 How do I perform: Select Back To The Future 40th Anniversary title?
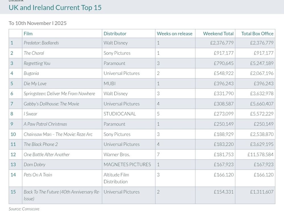click(x=62, y=195)
